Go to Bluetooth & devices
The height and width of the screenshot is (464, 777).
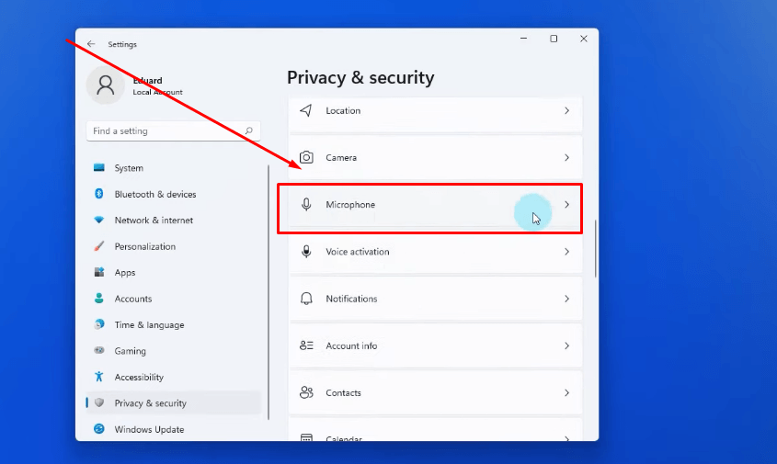click(174, 194)
